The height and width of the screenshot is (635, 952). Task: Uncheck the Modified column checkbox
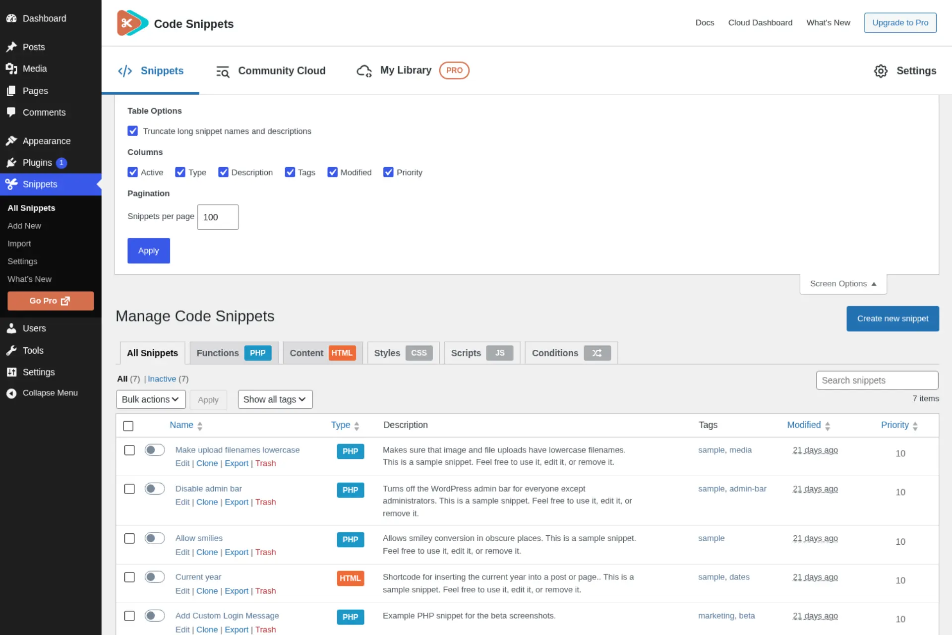click(332, 172)
